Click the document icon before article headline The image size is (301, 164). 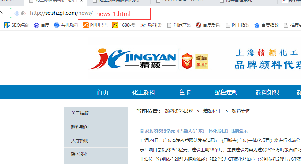pos(142,131)
